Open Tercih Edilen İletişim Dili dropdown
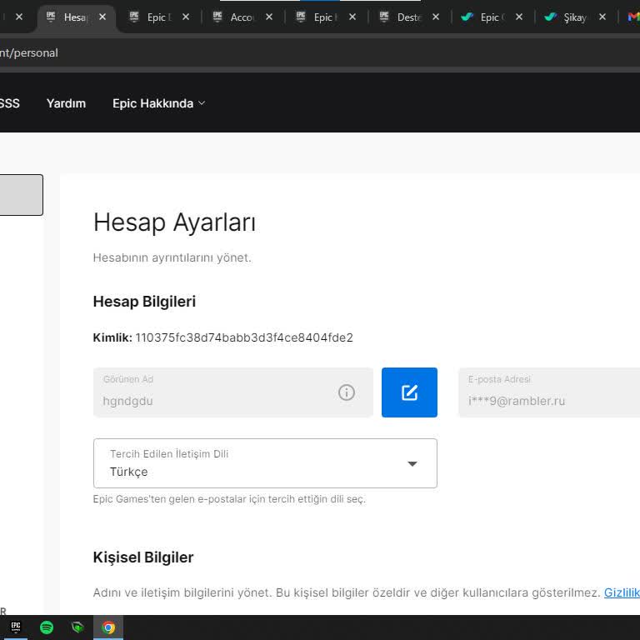Screen dimensions: 640x640 pyautogui.click(x=265, y=463)
